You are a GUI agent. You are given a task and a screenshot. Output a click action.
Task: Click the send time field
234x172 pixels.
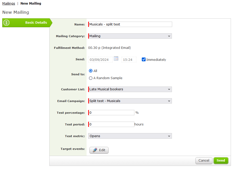click(x=129, y=60)
